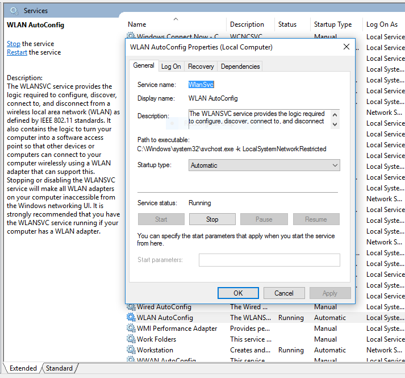Switch to the Log On tab
Image resolution: width=405 pixels, height=378 pixels.
pyautogui.click(x=171, y=67)
